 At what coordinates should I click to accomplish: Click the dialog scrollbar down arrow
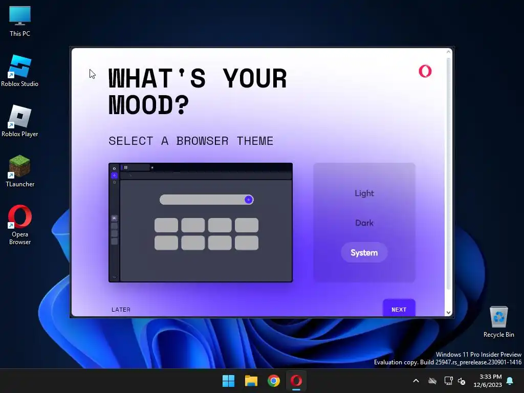[x=448, y=313]
